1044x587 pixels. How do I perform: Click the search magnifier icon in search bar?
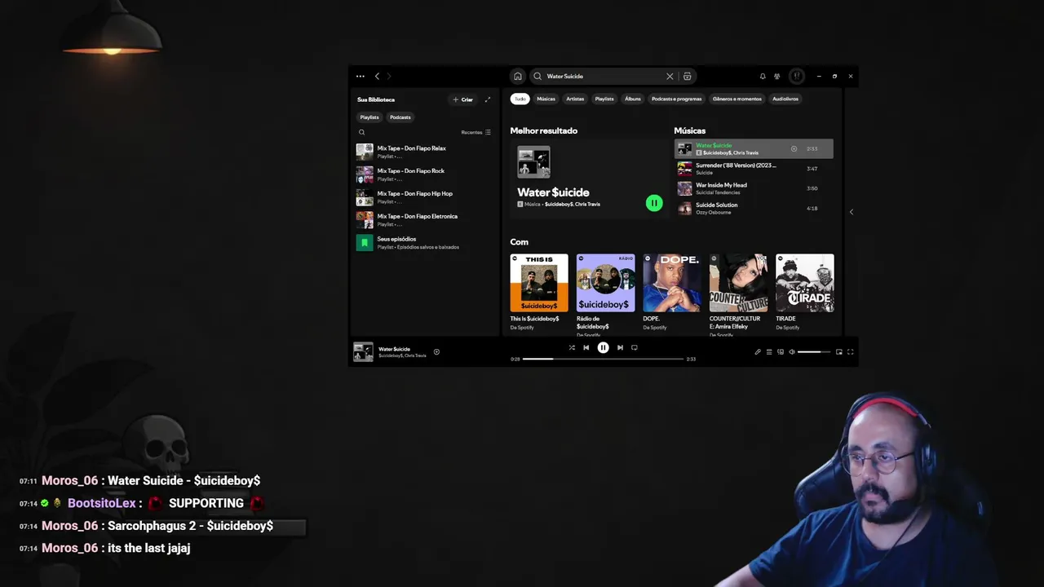537,76
